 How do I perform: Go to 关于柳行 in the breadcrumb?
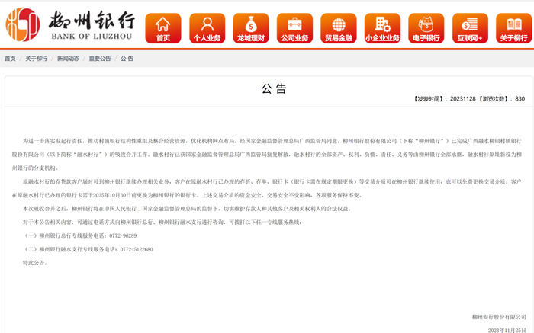37,59
